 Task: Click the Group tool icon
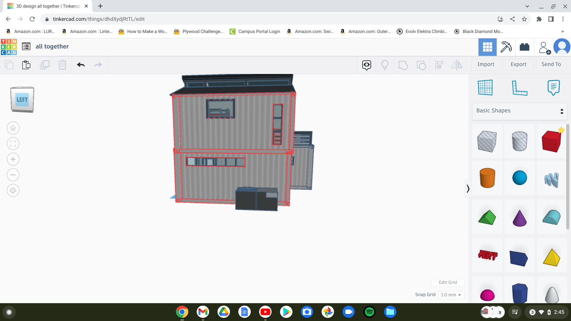click(403, 65)
